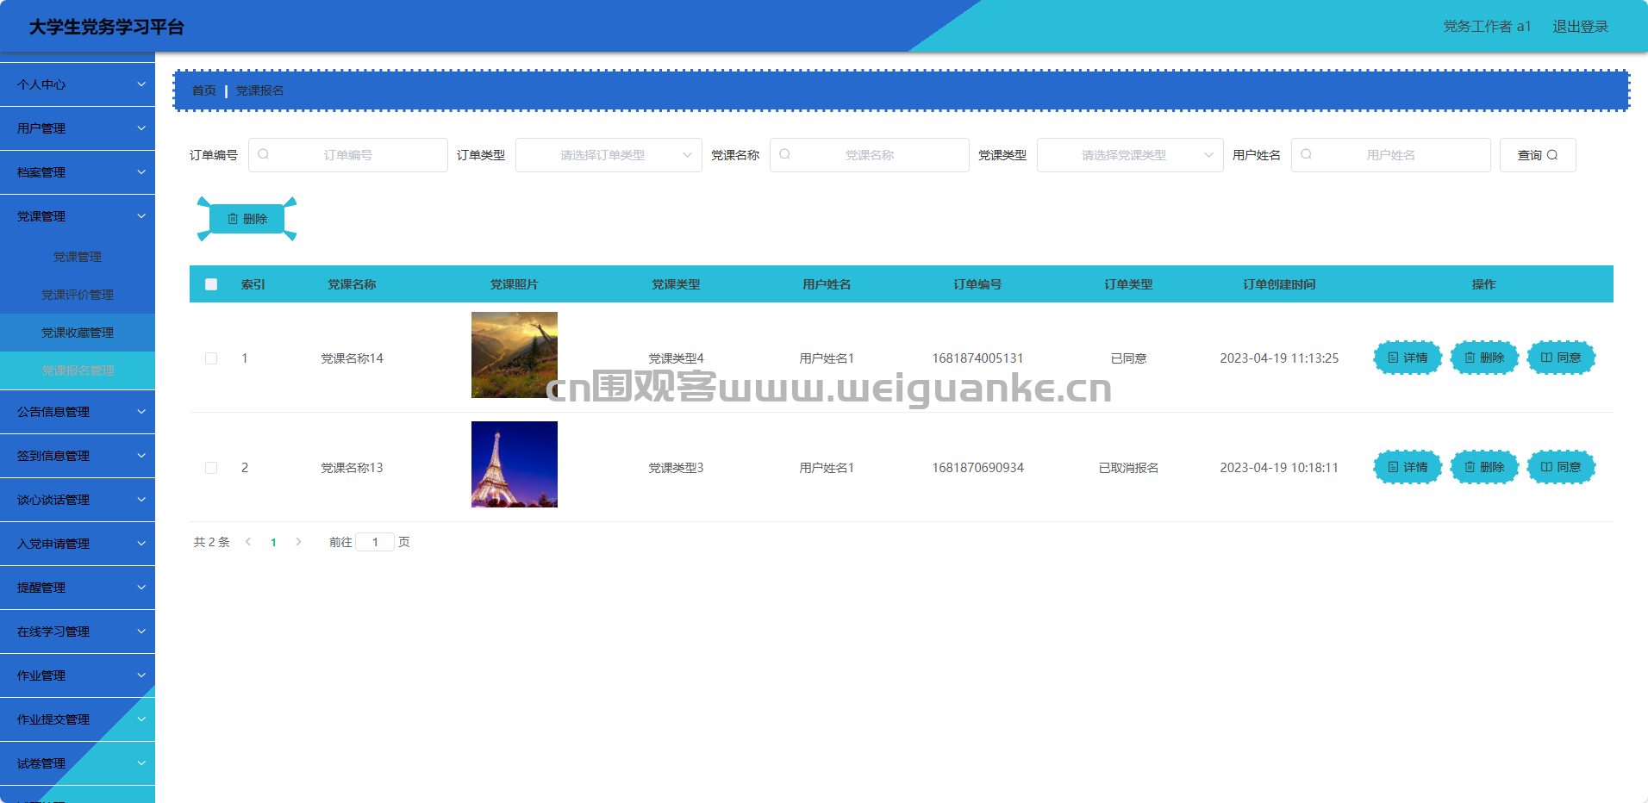Click 同意 book icon for 党课名称13 row

(1546, 467)
